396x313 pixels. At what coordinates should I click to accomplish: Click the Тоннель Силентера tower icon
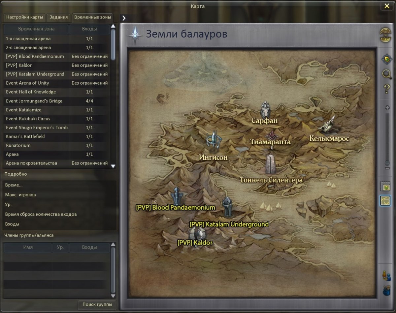pos(271,163)
